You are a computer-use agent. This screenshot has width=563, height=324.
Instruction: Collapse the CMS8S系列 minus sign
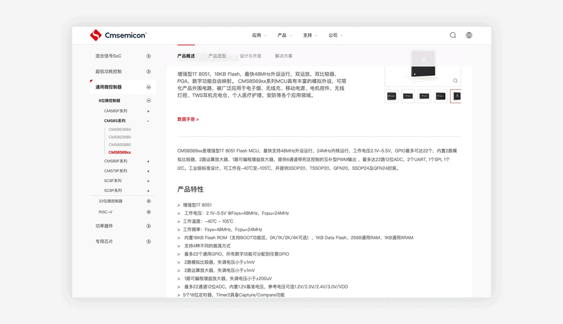[x=148, y=121]
